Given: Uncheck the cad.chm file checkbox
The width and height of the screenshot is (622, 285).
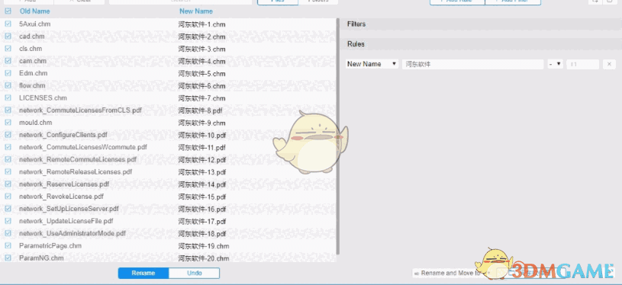Looking at the screenshot, I should 8,36.
